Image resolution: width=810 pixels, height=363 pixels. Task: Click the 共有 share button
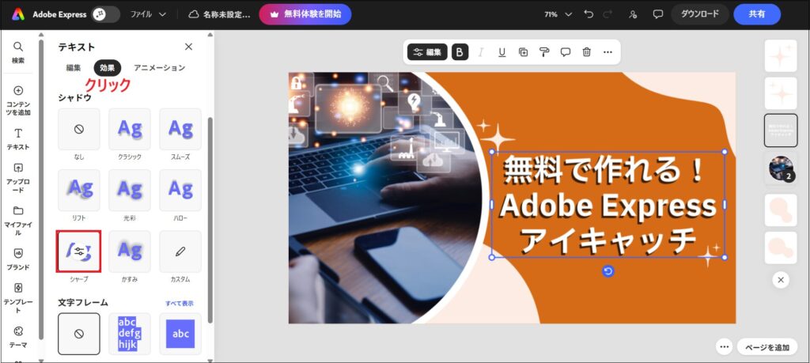pos(757,14)
